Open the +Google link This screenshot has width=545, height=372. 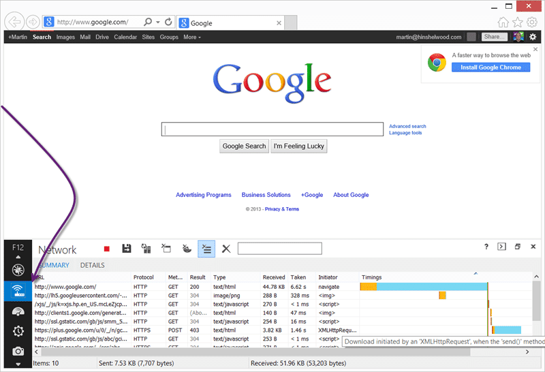coord(312,195)
